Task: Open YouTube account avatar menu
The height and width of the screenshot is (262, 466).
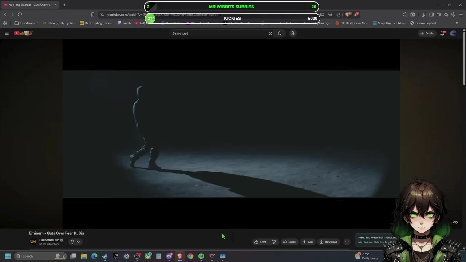Action: click(453, 33)
